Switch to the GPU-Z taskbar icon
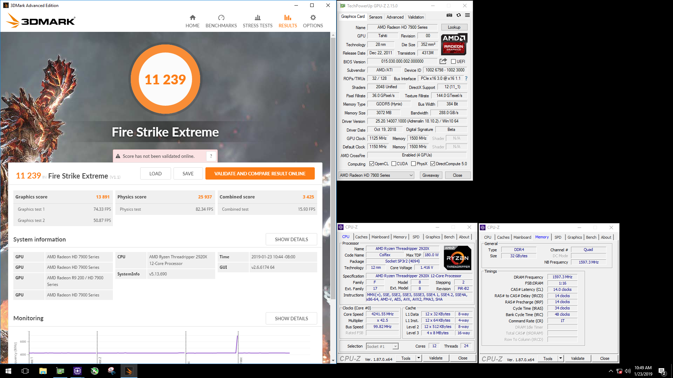This screenshot has height=378, width=673. click(x=60, y=371)
